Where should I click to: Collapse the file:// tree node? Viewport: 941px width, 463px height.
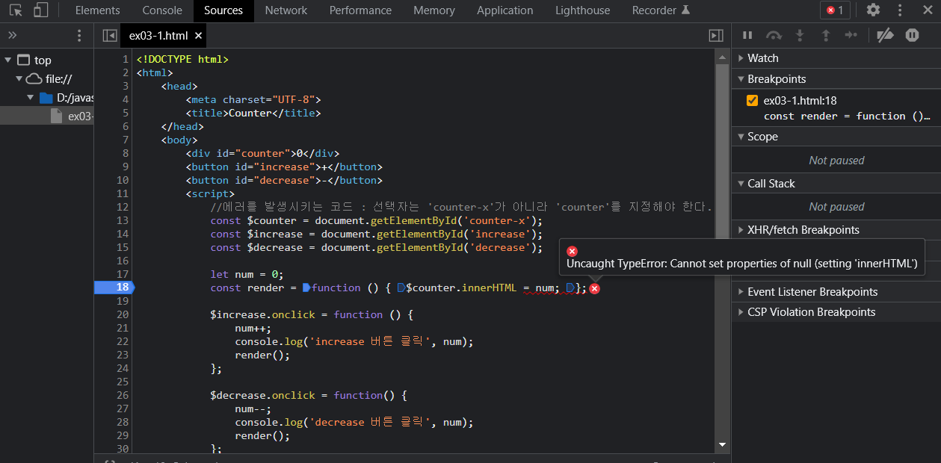(x=19, y=78)
